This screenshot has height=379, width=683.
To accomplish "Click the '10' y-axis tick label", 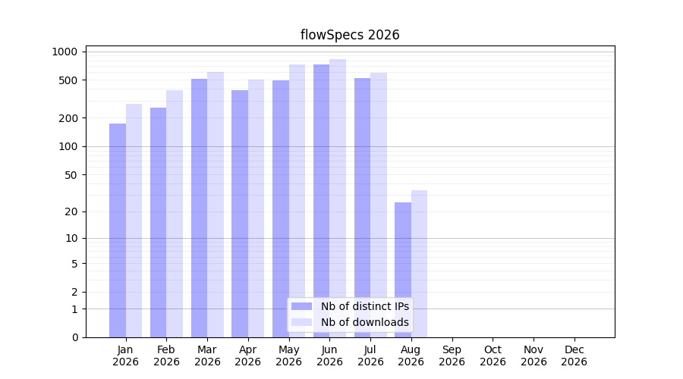I will tap(71, 239).
